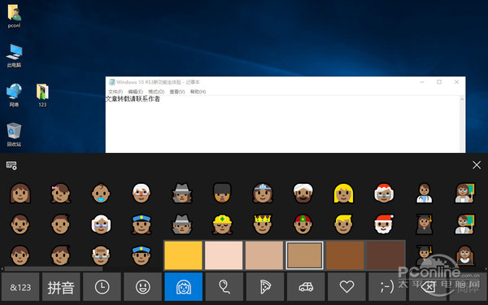The image size is (488, 305).
Task: Insert the brown-haired woman emoji
Action: click(x=20, y=194)
